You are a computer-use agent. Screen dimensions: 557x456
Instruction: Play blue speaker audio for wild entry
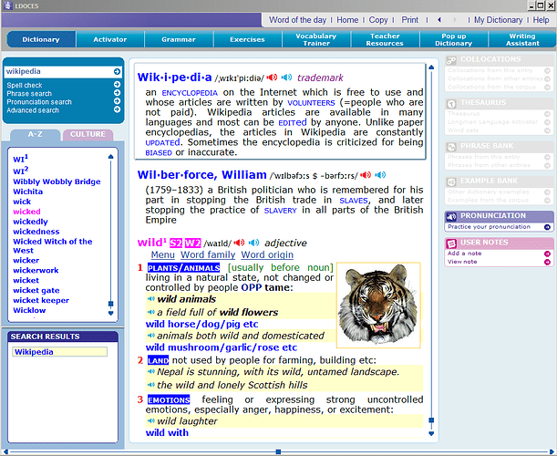pos(253,243)
